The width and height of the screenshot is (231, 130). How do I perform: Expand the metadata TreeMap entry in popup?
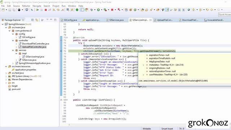[143, 65]
